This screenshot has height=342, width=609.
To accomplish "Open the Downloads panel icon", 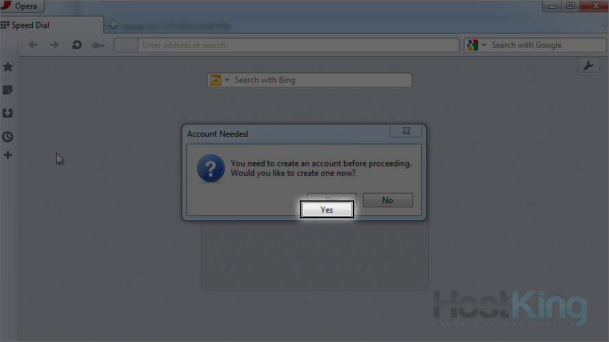I will (8, 114).
